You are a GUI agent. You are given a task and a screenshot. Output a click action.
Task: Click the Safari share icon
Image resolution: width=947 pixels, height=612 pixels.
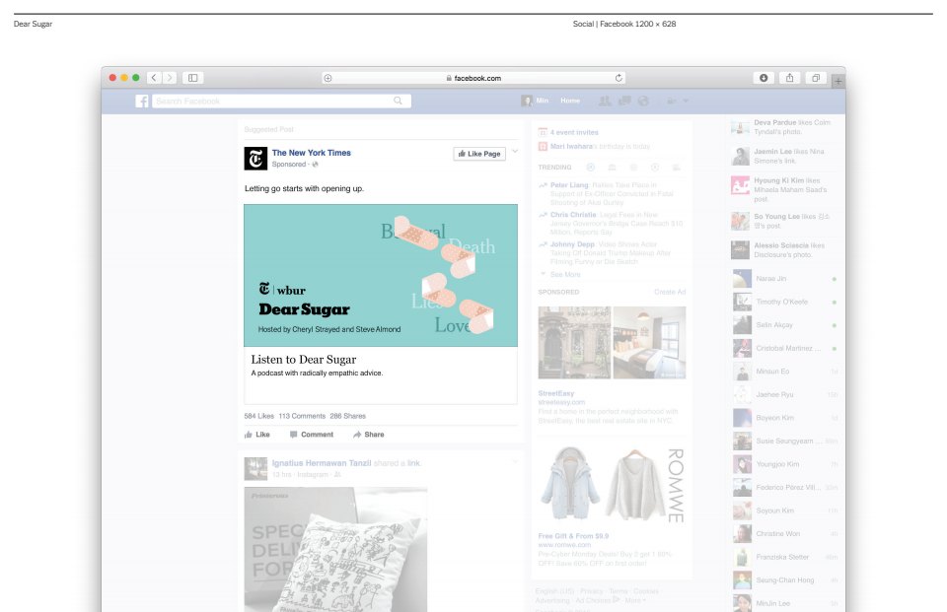coord(789,78)
